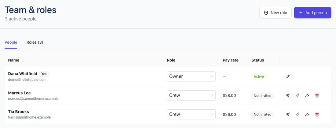Click the Team & roles heading
The height and width of the screenshot is (128, 336).
click(x=31, y=10)
